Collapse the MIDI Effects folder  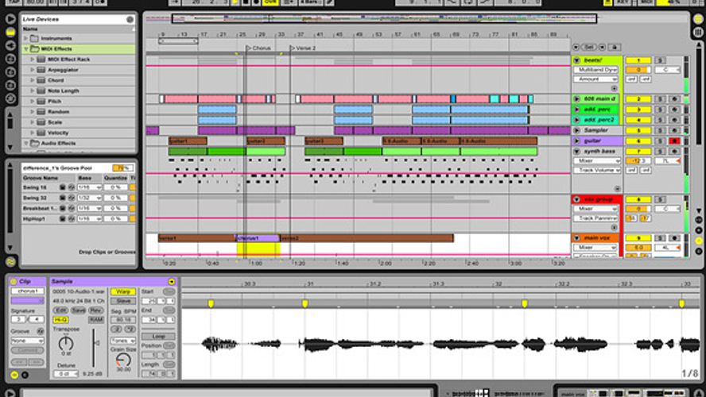point(26,49)
